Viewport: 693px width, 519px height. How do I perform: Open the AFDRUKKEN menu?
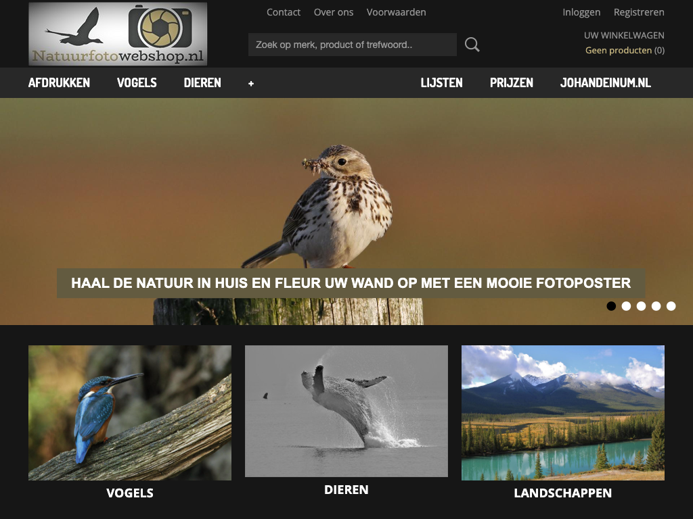pos(60,82)
